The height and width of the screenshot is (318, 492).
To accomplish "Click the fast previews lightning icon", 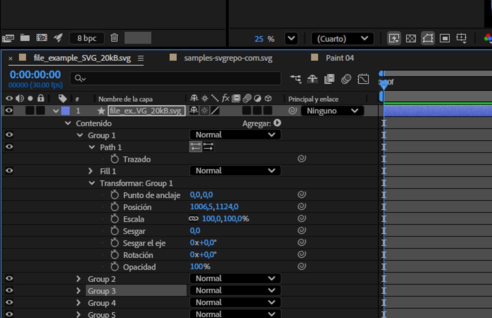I will pyautogui.click(x=394, y=39).
